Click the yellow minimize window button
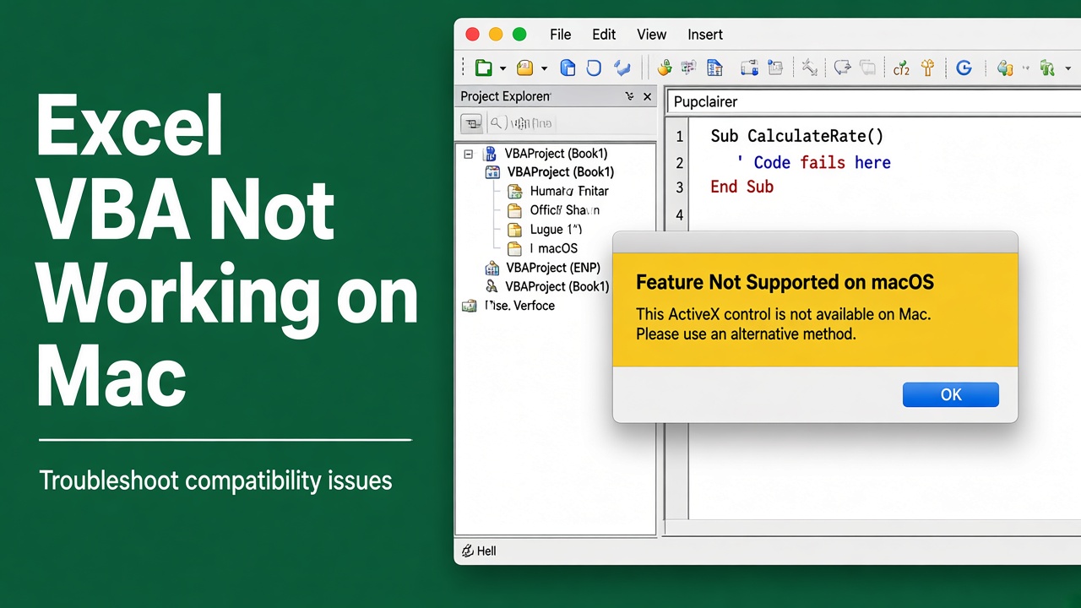This screenshot has width=1081, height=608. pyautogui.click(x=496, y=35)
